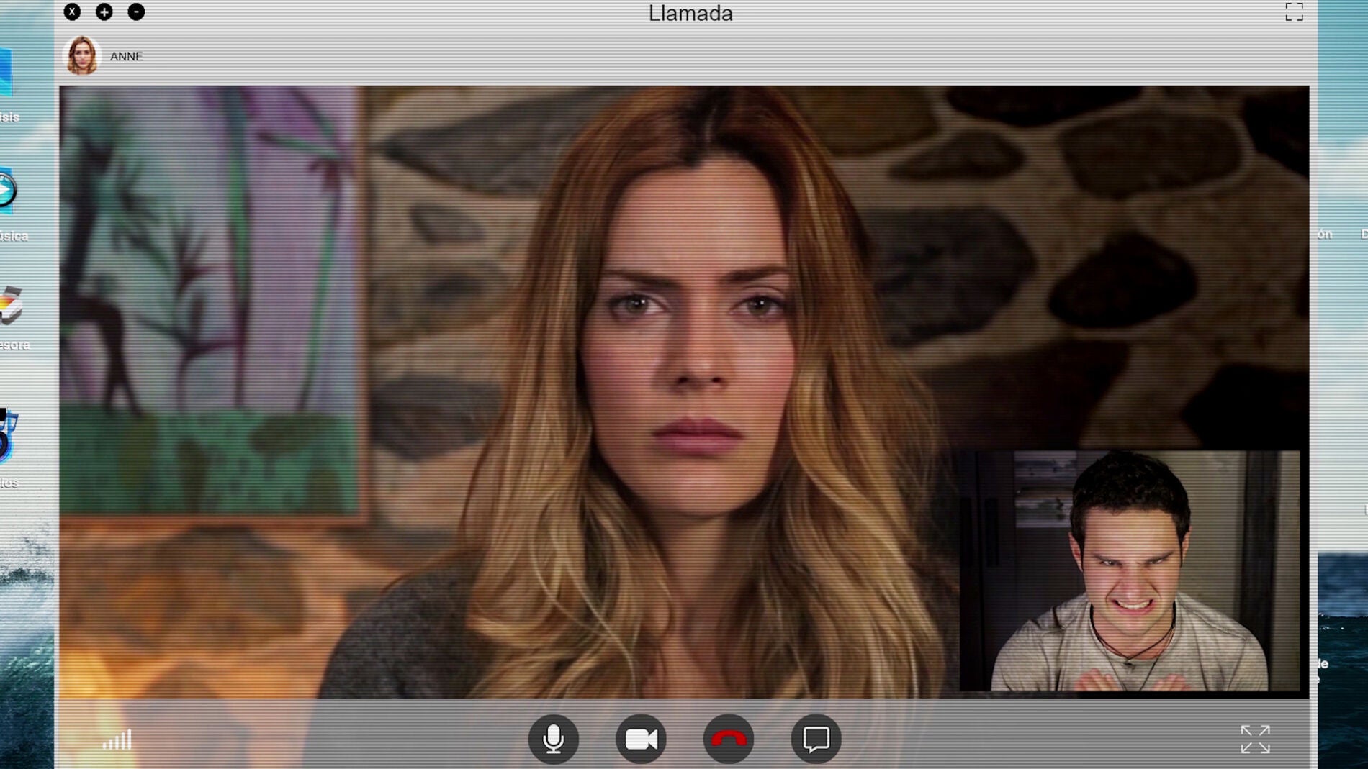Click Anne's profile avatar
The image size is (1368, 769).
click(x=82, y=55)
